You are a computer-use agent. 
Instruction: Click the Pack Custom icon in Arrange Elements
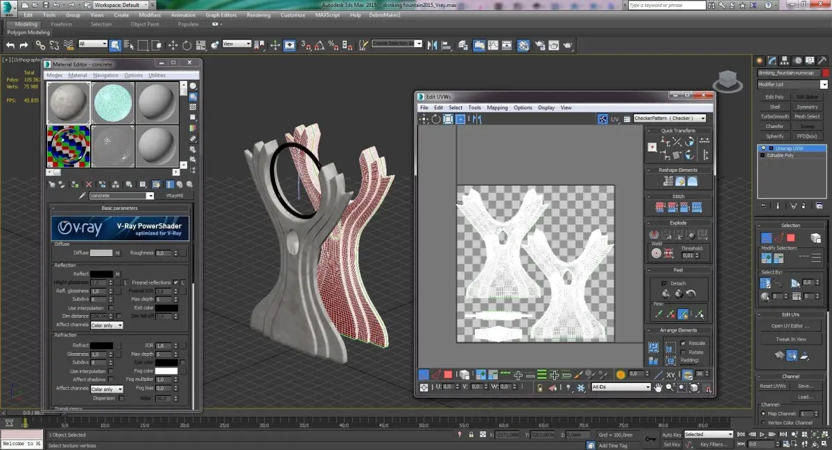(653, 348)
